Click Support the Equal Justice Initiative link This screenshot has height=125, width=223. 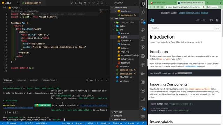coord(193,13)
